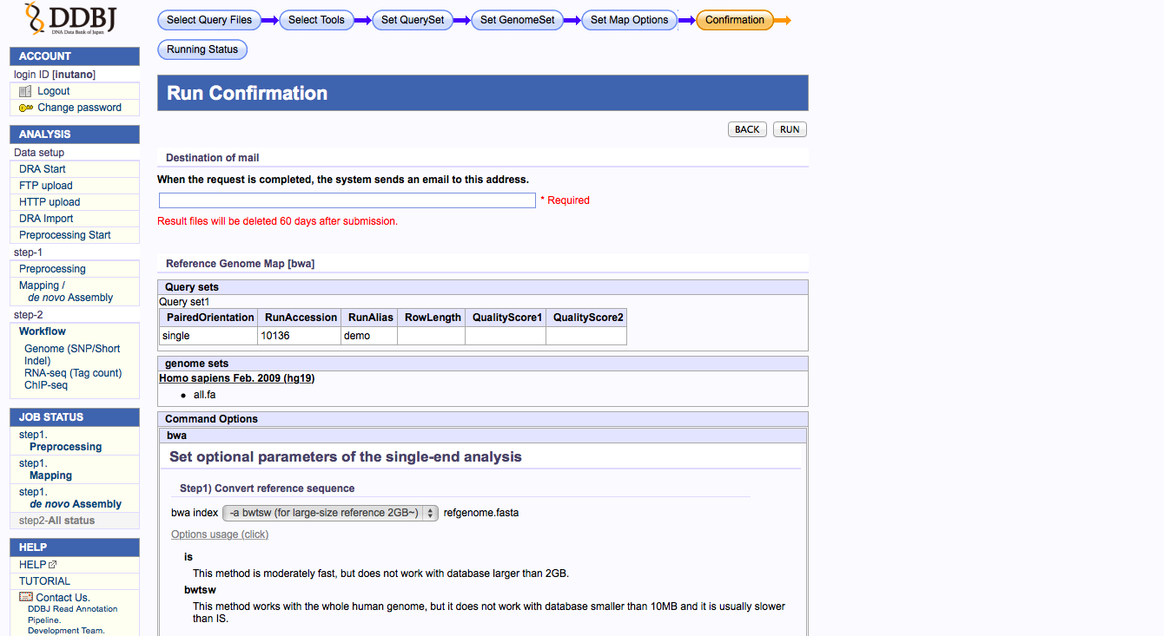Open the Workflow section in sidebar

tap(43, 331)
